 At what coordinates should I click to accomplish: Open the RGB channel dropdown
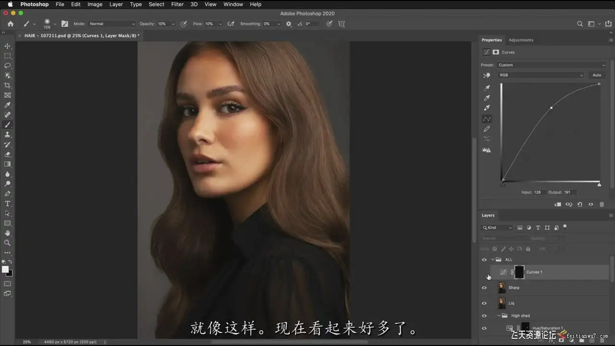(x=541, y=75)
